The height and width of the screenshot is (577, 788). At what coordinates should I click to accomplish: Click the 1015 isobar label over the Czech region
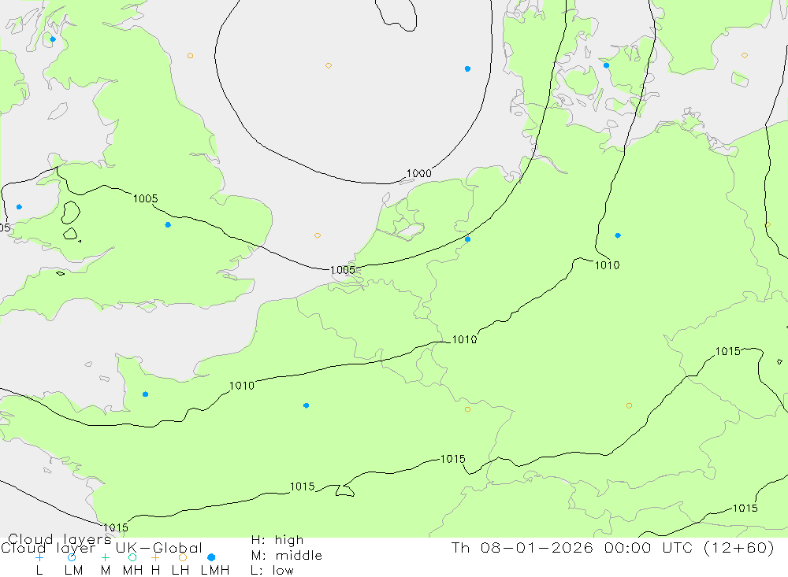click(x=727, y=352)
